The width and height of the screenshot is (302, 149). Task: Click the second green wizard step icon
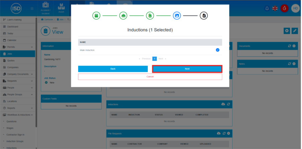click(123, 15)
